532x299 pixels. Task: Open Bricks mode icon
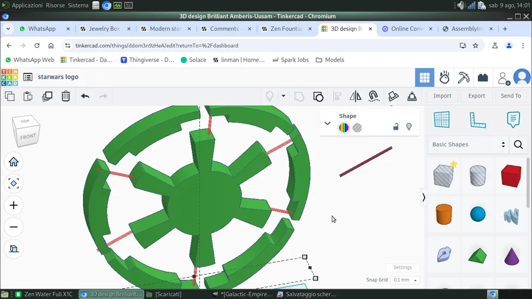(x=483, y=78)
